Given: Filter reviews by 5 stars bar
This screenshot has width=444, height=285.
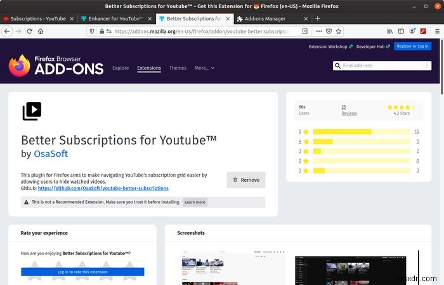Looking at the screenshot, I should pyautogui.click(x=362, y=132).
